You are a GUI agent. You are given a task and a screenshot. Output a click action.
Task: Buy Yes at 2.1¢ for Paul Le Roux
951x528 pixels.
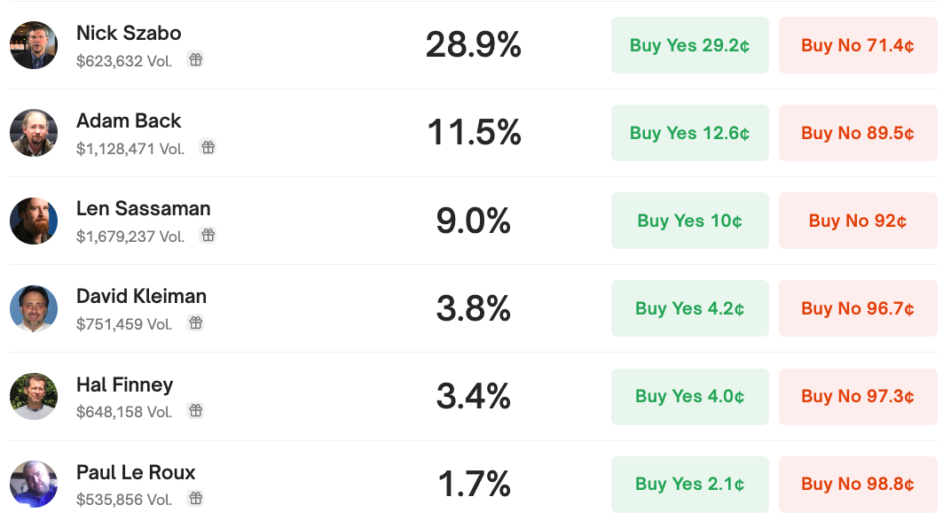point(689,485)
